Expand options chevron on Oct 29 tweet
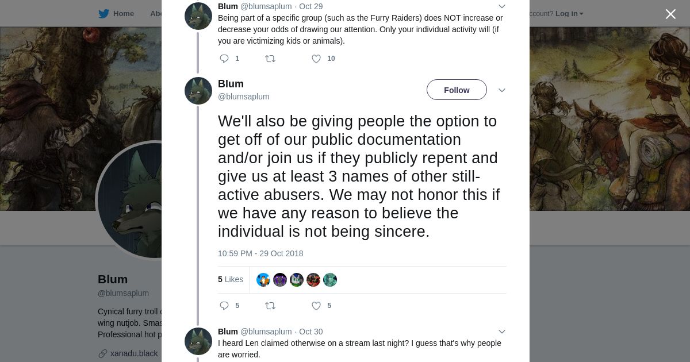Screen dimensions: 690x362 click(502, 6)
